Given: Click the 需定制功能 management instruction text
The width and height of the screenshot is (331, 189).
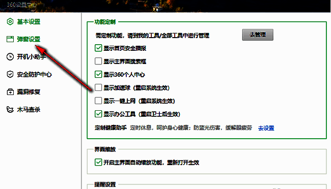Looking at the screenshot, I should tap(152, 36).
